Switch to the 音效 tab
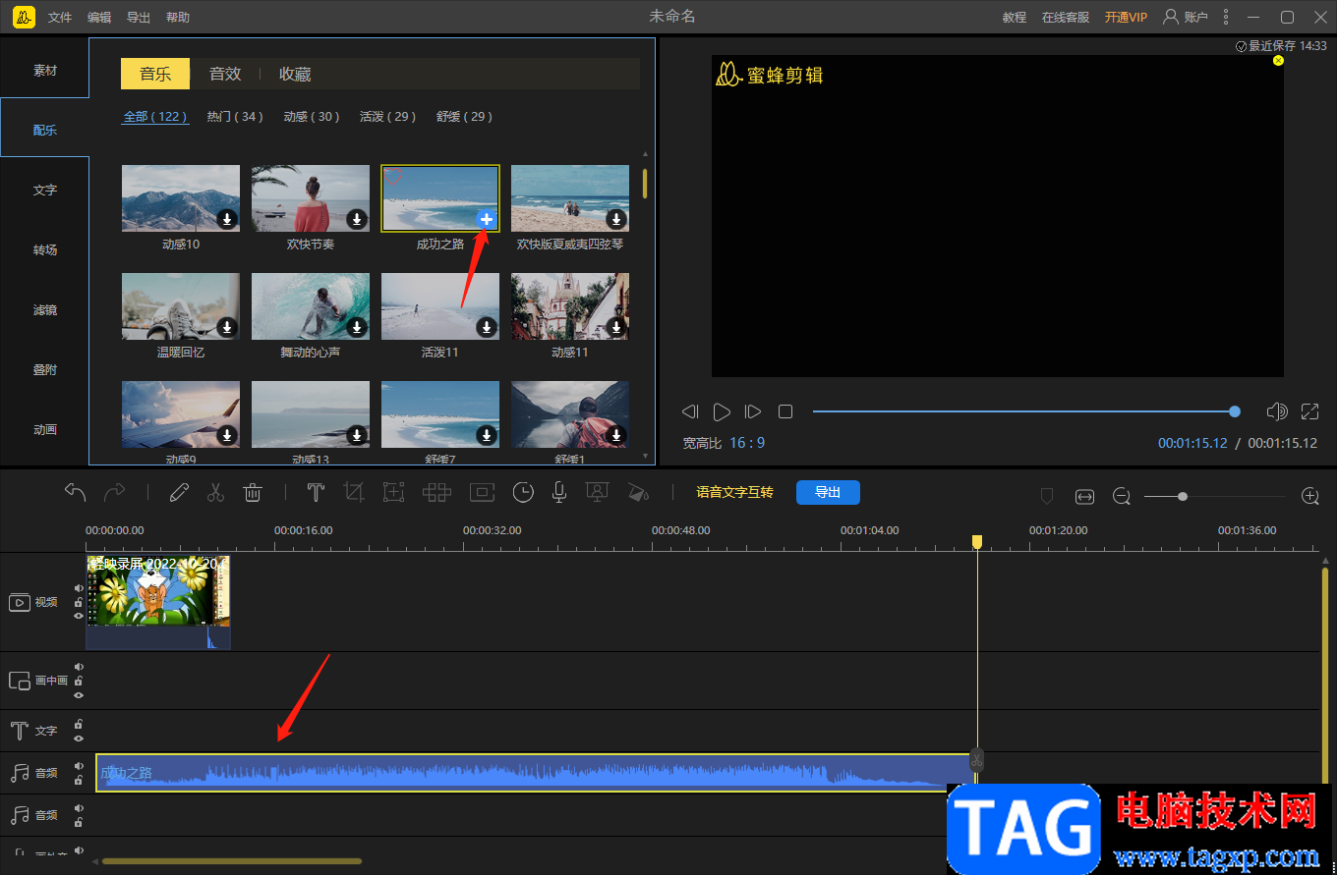1337x875 pixels. pos(225,74)
